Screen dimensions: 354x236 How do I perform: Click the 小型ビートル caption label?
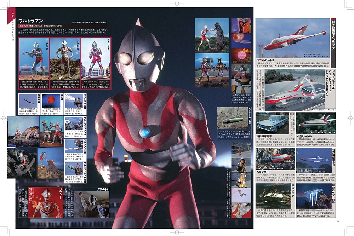[305, 136]
